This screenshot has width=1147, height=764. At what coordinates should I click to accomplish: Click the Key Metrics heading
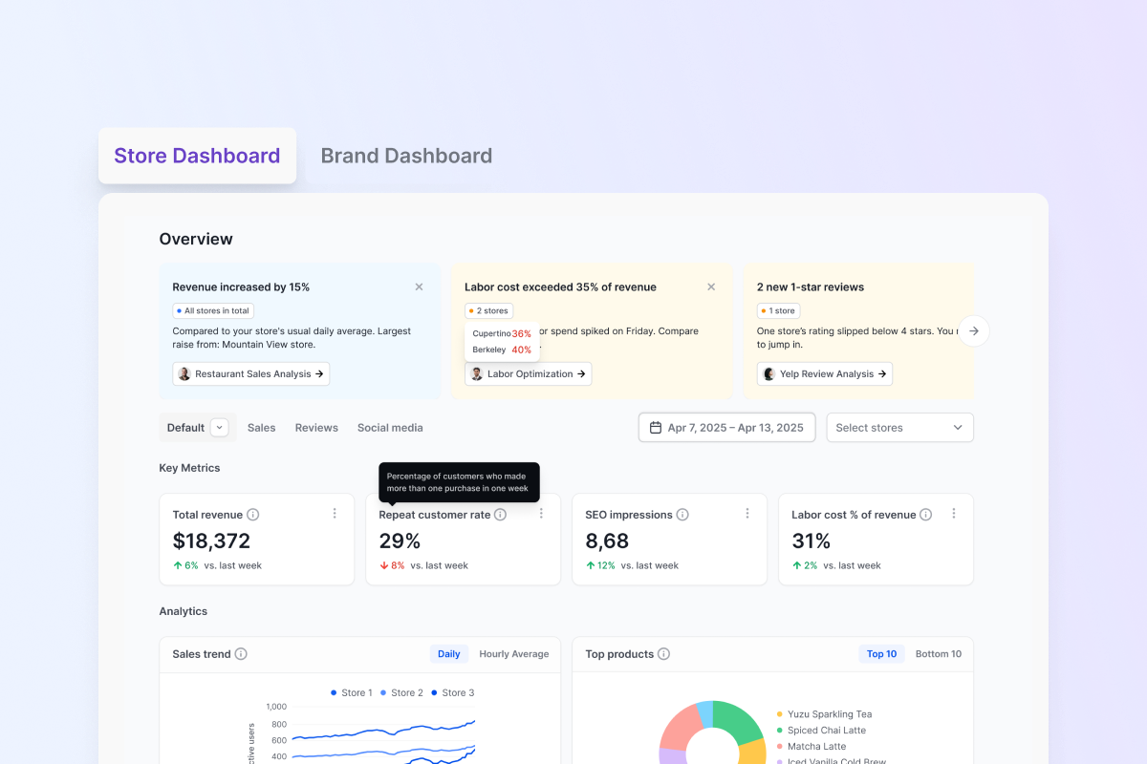(189, 468)
